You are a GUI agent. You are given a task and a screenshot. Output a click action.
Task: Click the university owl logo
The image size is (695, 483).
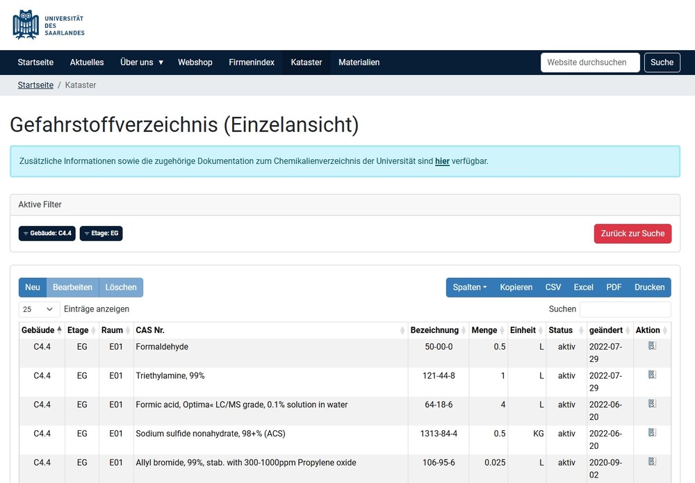(x=25, y=24)
